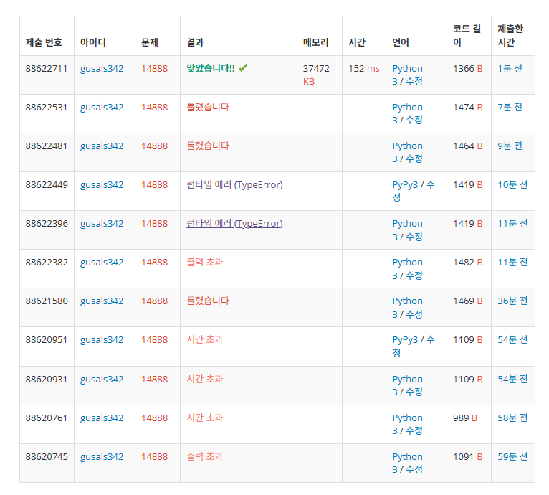Select submission number 88622382
The width and height of the screenshot is (549, 495).
point(47,263)
